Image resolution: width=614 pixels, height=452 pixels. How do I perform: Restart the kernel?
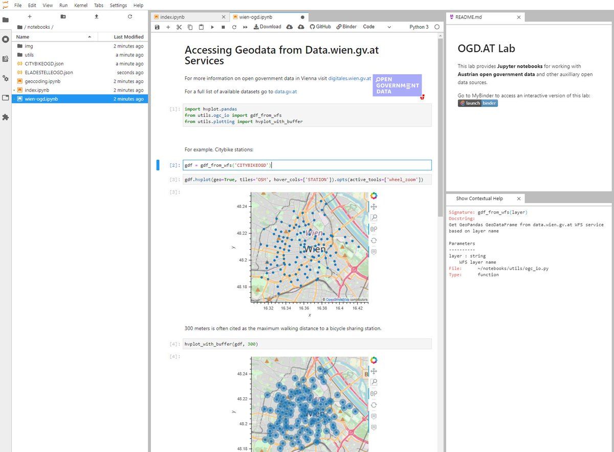(234, 27)
